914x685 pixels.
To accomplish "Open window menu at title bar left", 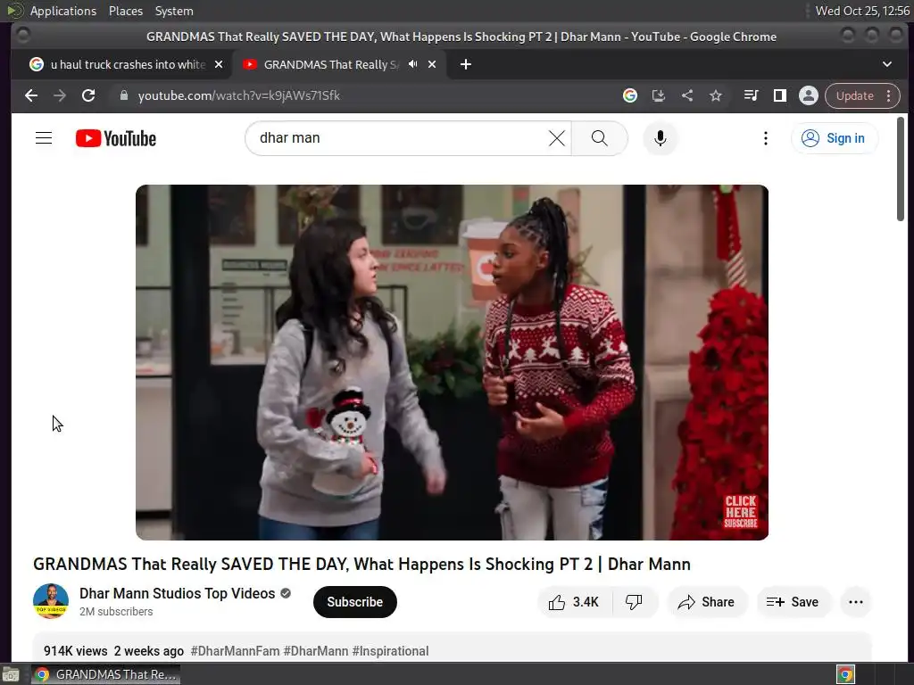I will coord(23,36).
